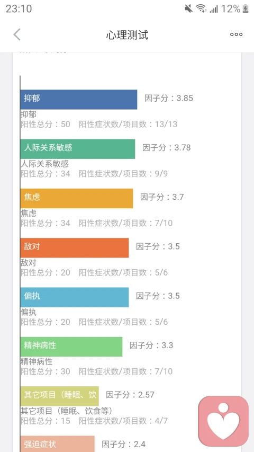Open the three-dot more options menu
The image size is (254, 452).
coord(236,34)
